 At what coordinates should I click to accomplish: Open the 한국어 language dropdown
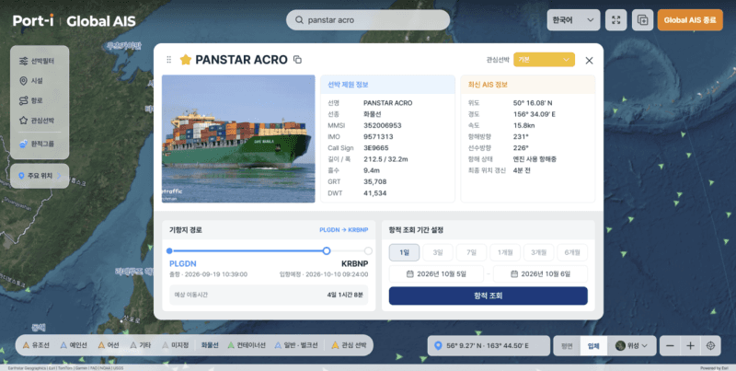pos(573,20)
